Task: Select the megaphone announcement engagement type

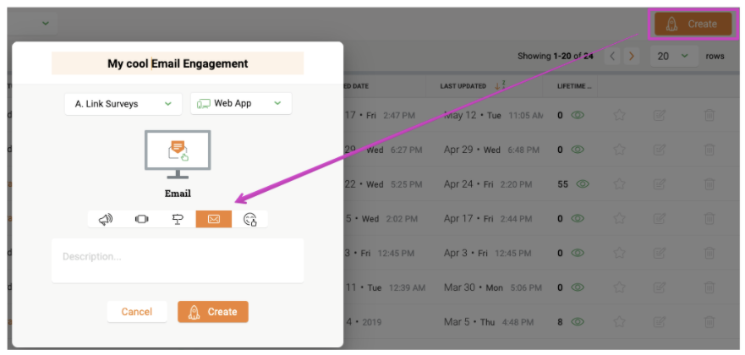Action: [x=106, y=219]
